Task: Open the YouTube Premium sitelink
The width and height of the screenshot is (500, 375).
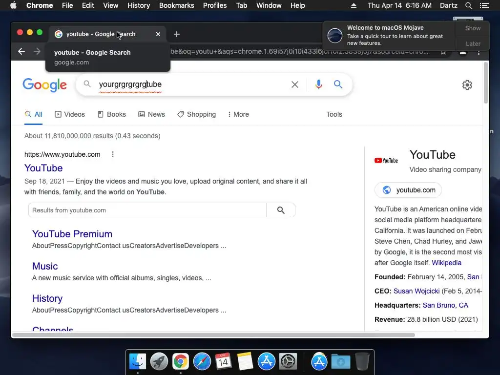Action: tap(72, 234)
